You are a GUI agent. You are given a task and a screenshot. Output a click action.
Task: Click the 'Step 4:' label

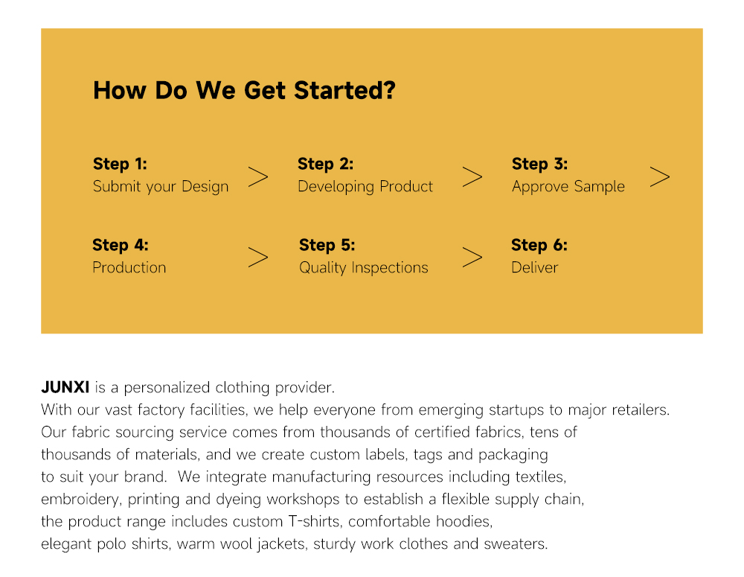click(x=121, y=245)
